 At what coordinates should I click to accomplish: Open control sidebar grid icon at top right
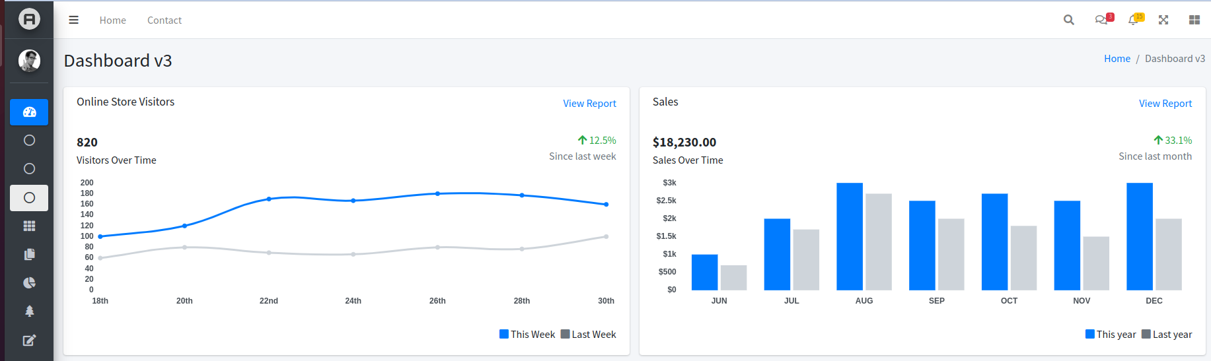[x=1194, y=20]
